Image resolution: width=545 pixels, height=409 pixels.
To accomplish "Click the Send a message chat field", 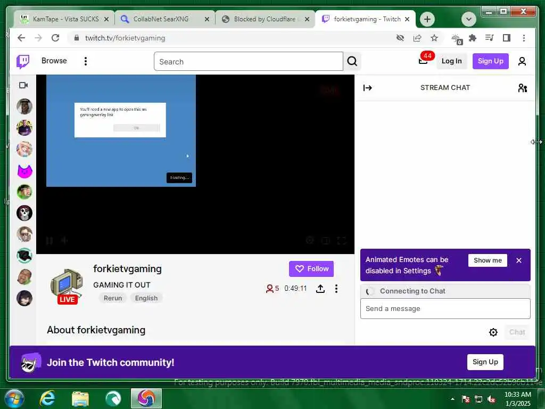I will 445,308.
